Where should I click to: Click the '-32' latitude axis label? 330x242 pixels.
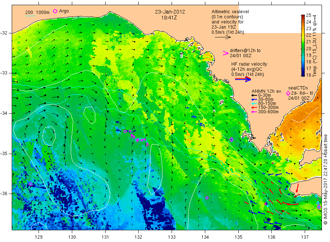coord(4,33)
